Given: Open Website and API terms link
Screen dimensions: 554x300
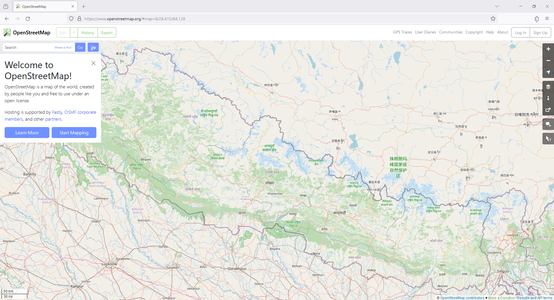Looking at the screenshot, I should pyautogui.click(x=534, y=298).
